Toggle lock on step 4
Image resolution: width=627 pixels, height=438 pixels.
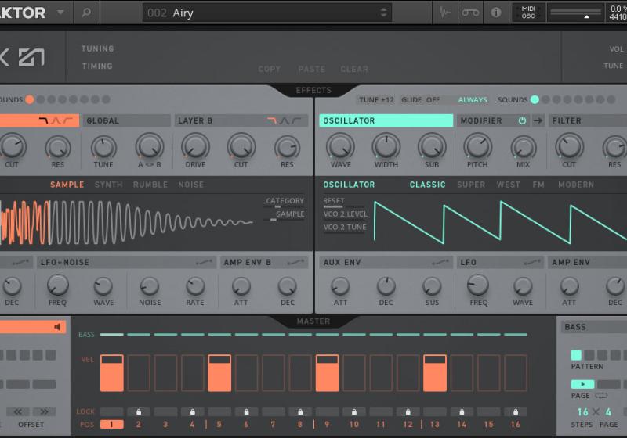coord(192,411)
